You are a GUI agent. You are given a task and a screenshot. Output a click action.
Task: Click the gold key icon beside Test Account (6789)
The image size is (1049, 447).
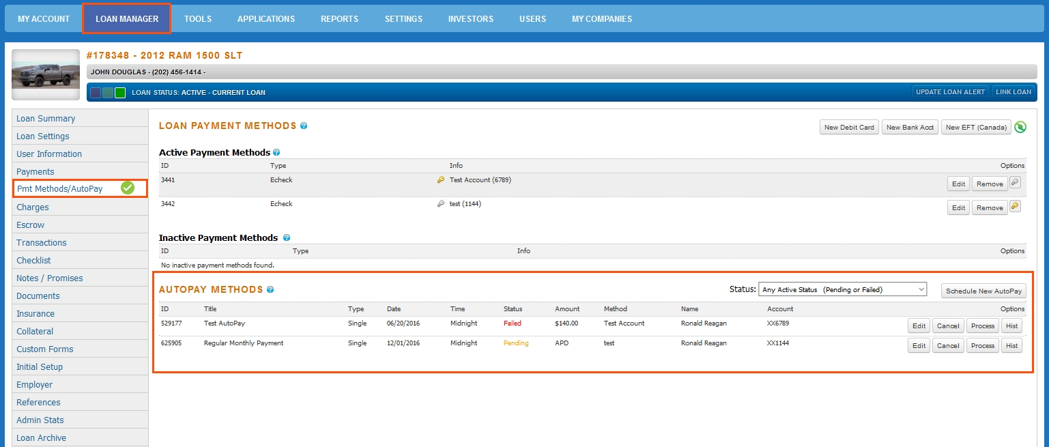tap(441, 180)
